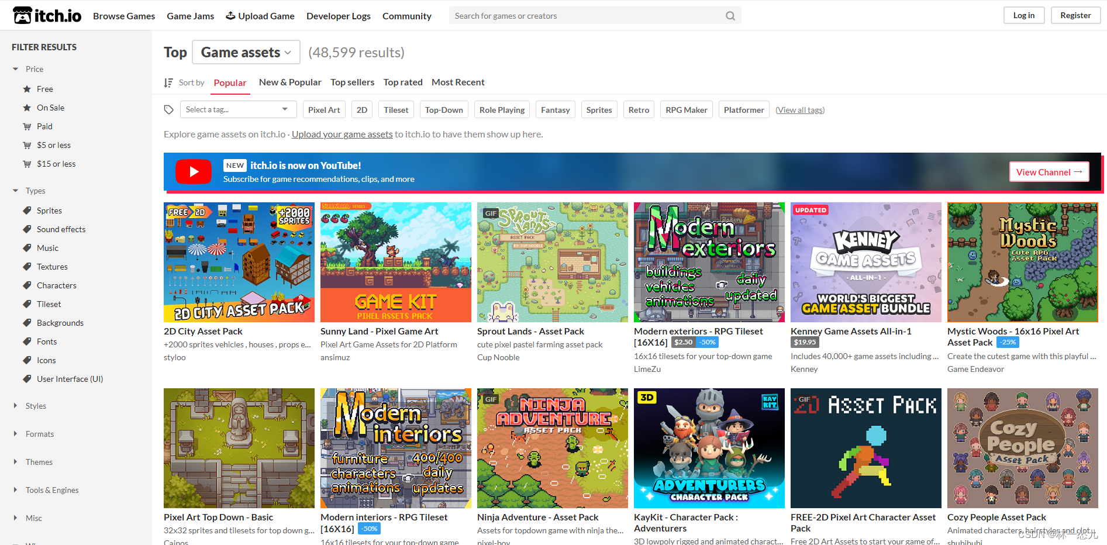
Task: Click the GIF badge on Sprout Lands thumbnail
Action: [x=491, y=213]
